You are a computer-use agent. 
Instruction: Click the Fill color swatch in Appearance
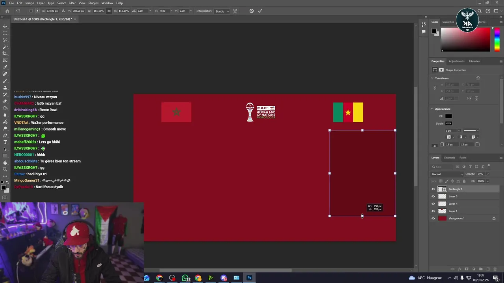click(448, 116)
